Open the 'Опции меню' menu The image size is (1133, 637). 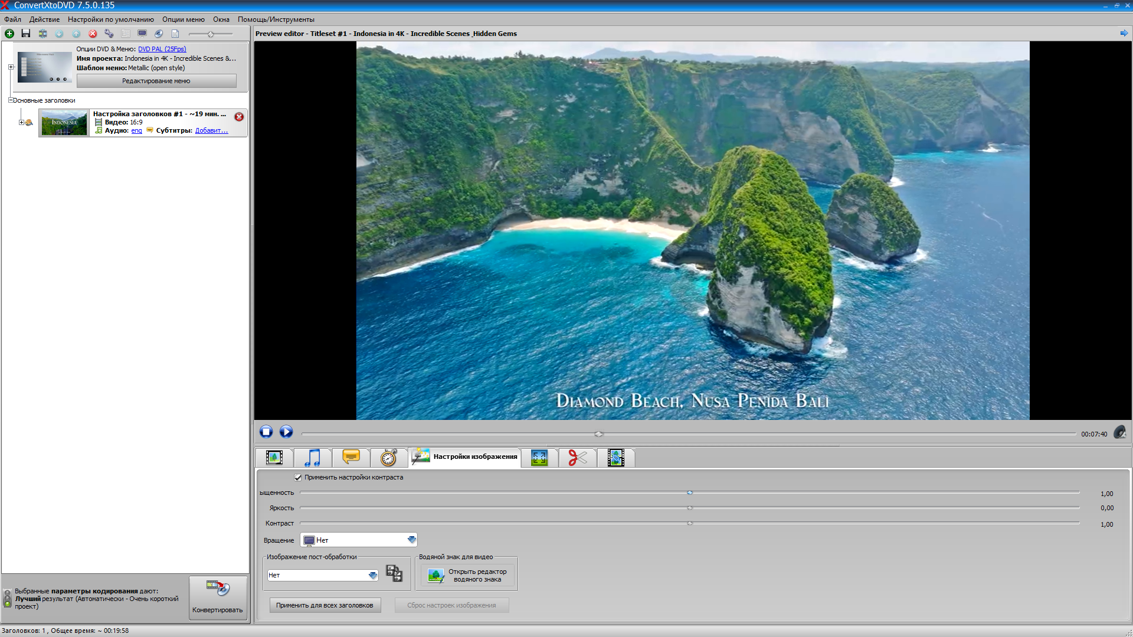184,19
